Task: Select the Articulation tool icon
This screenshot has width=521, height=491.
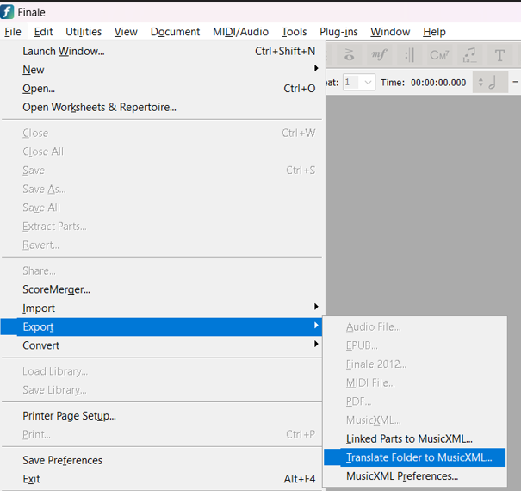Action: [349, 55]
